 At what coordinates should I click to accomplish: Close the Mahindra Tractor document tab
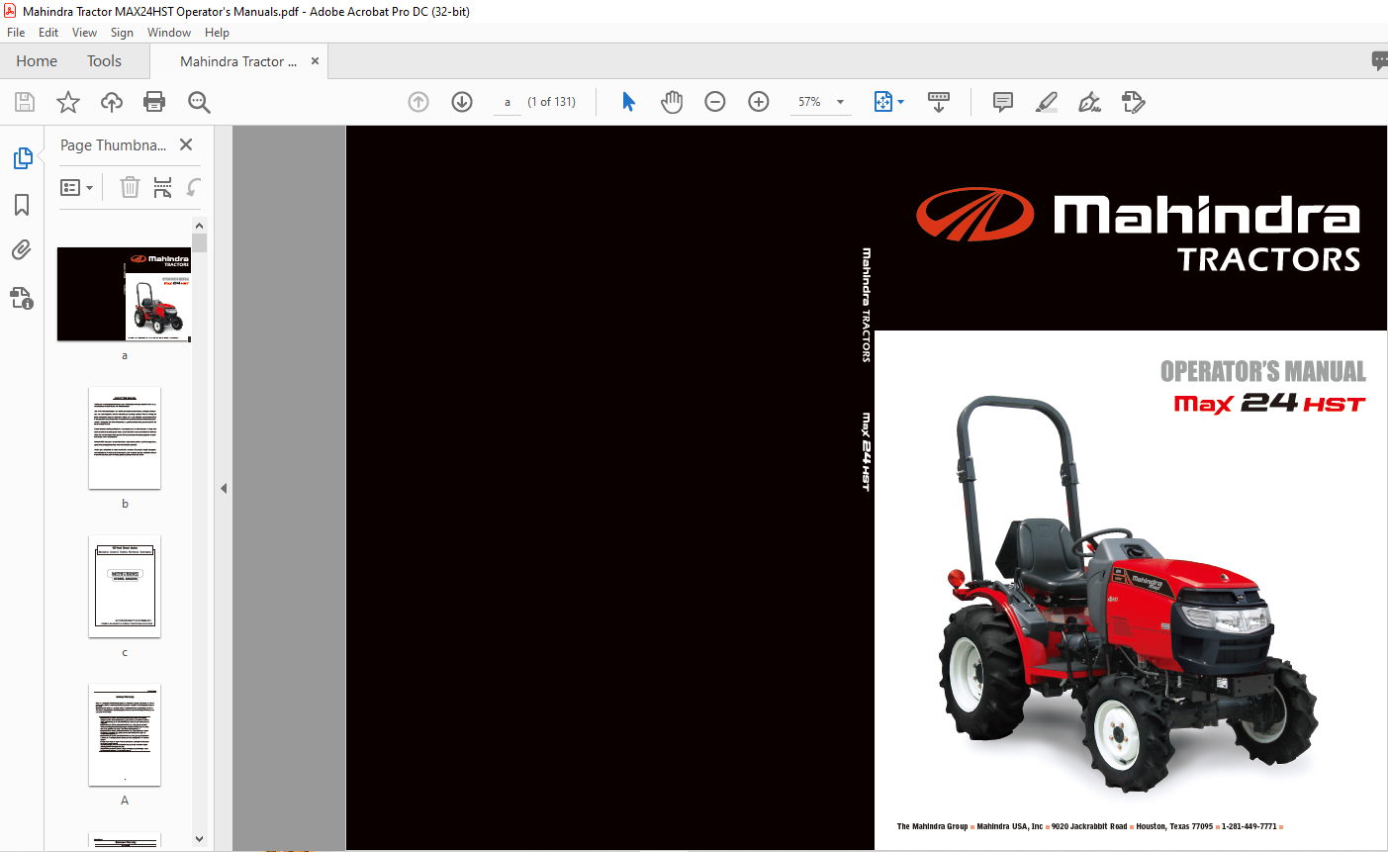pos(315,61)
